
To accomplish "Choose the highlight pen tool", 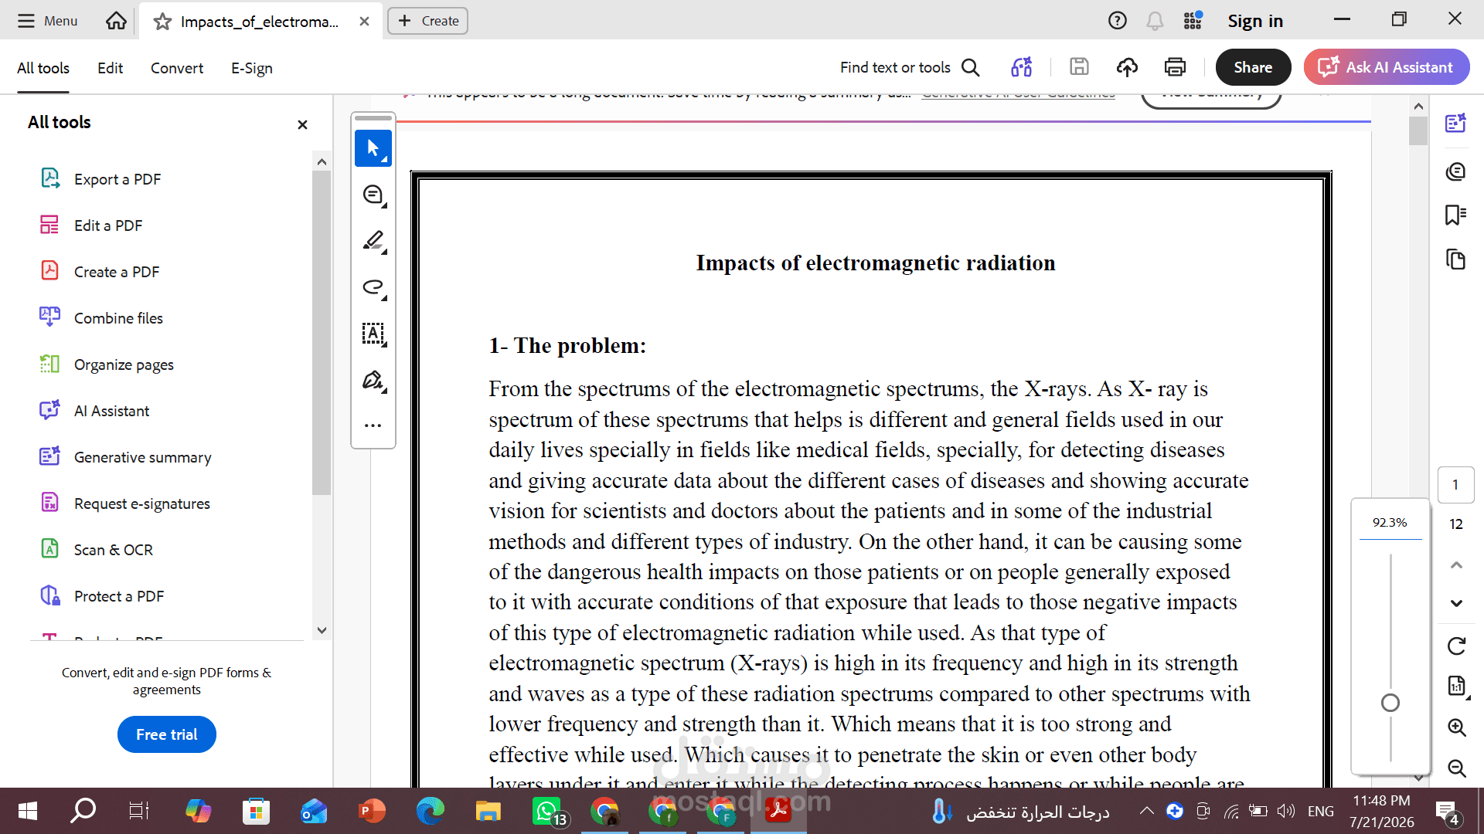I will click(373, 241).
